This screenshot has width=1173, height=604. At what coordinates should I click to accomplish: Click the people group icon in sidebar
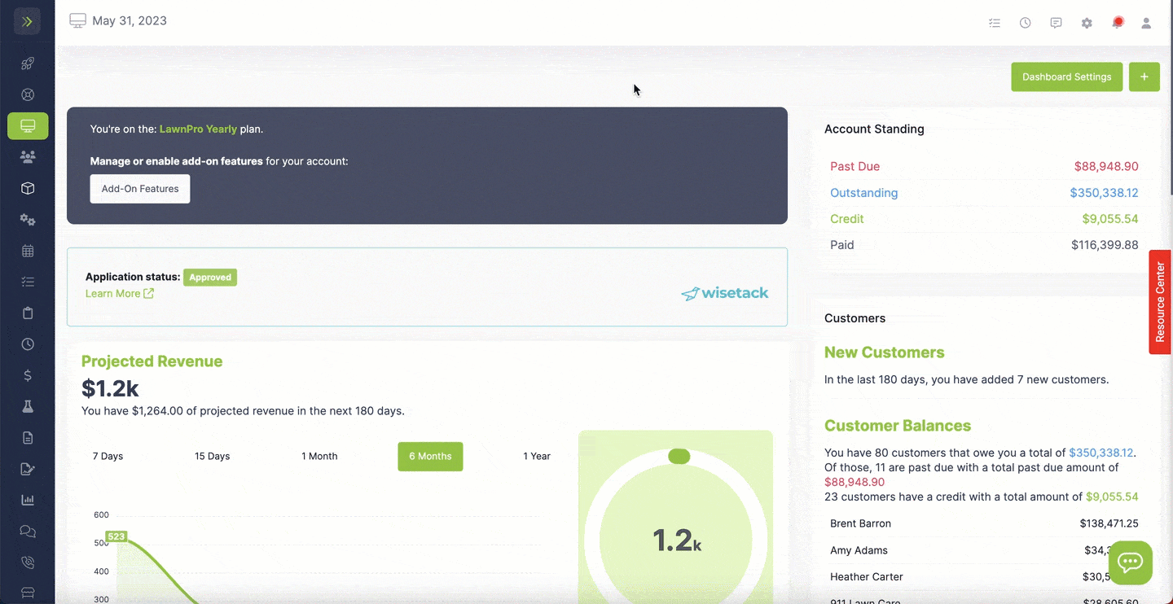click(x=28, y=157)
